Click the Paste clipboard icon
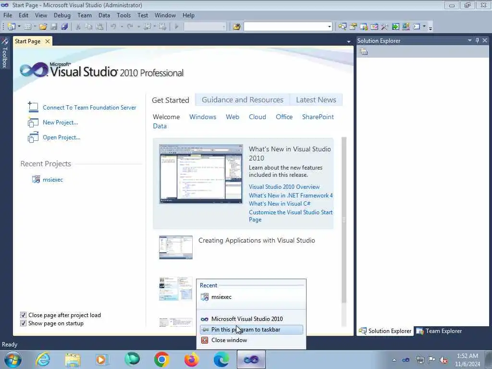492x369 pixels. pyautogui.click(x=99, y=27)
